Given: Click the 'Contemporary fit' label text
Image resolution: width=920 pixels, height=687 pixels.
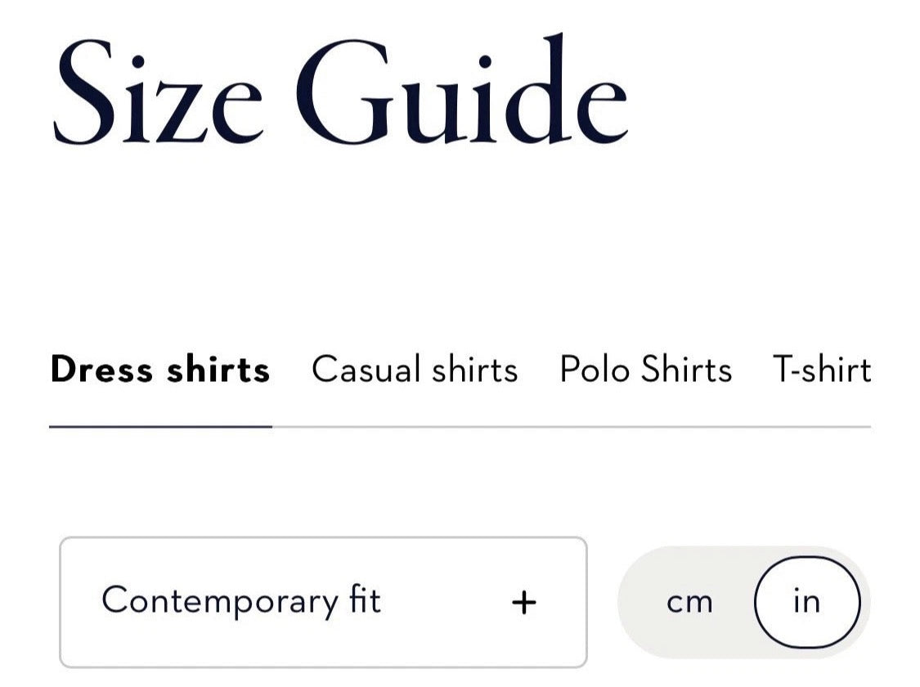Looking at the screenshot, I should pos(241,601).
